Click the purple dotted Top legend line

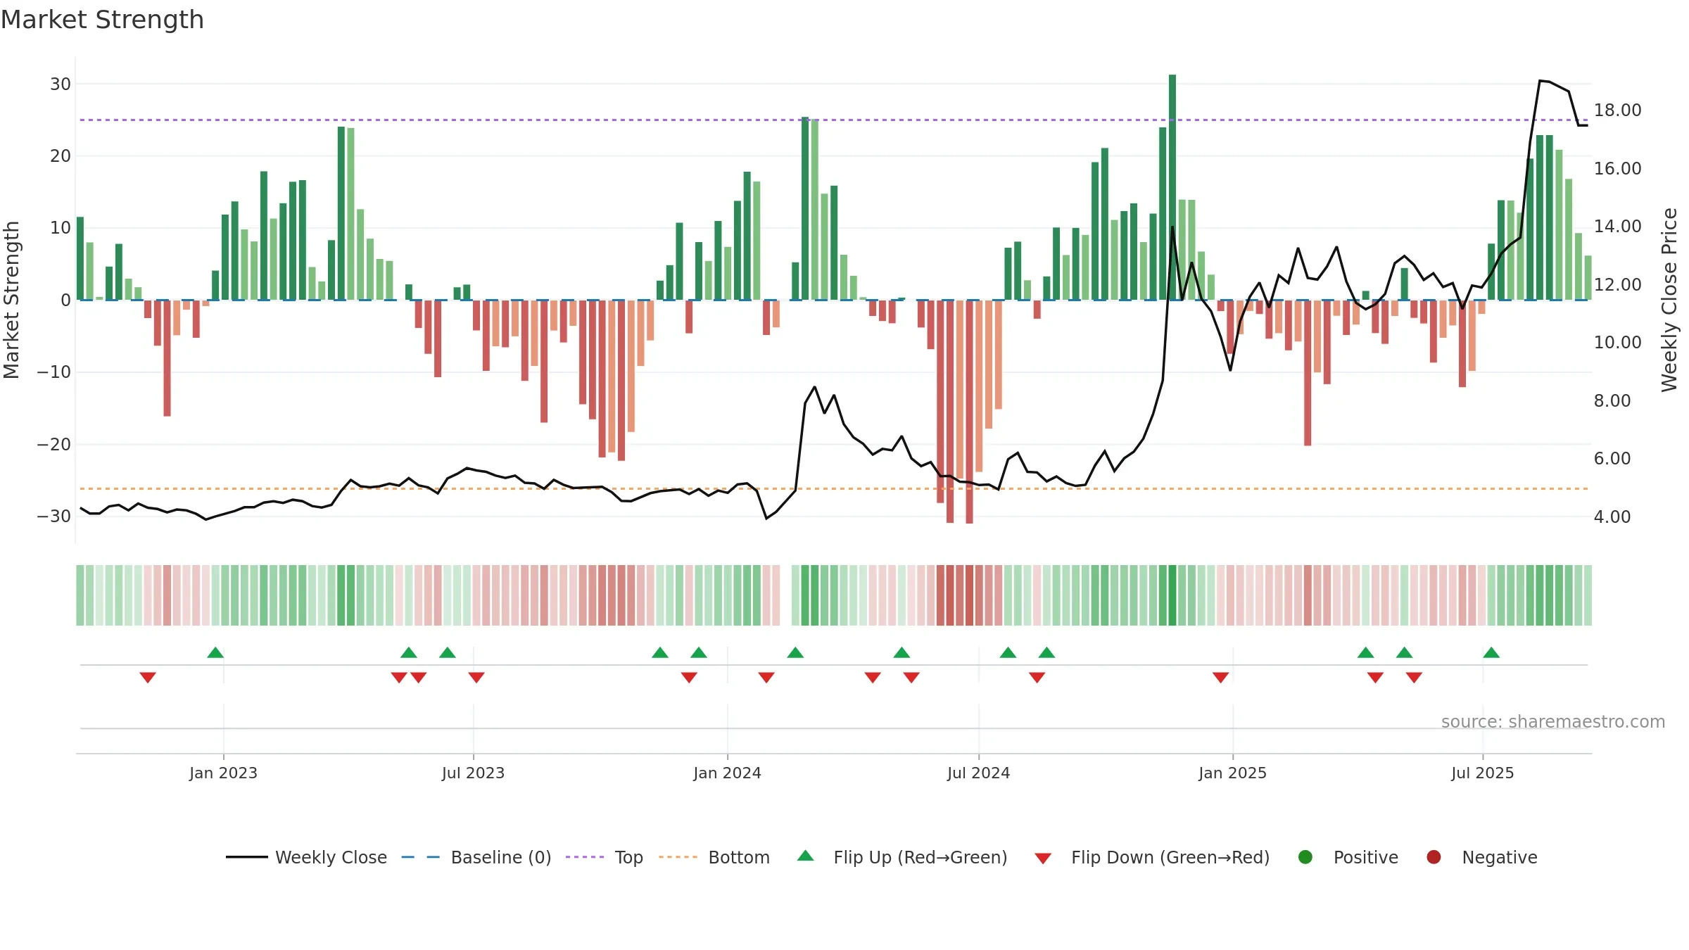585,857
